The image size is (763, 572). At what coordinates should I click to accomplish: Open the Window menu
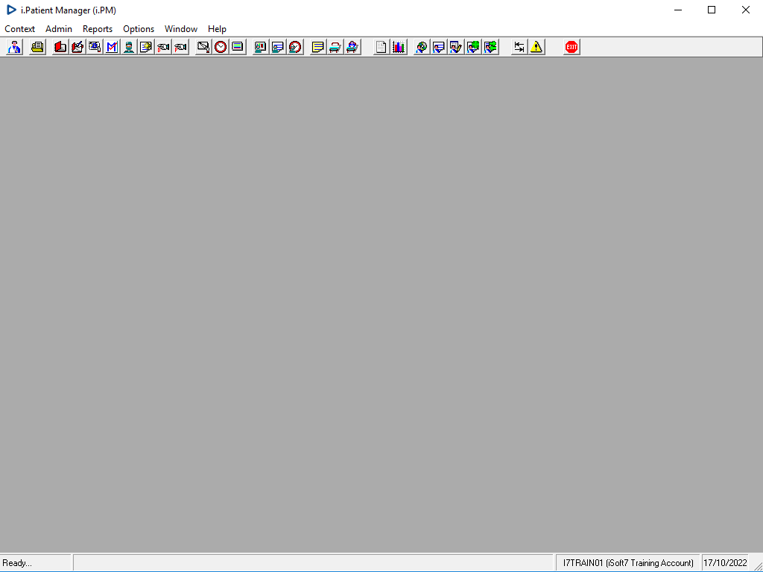[181, 29]
